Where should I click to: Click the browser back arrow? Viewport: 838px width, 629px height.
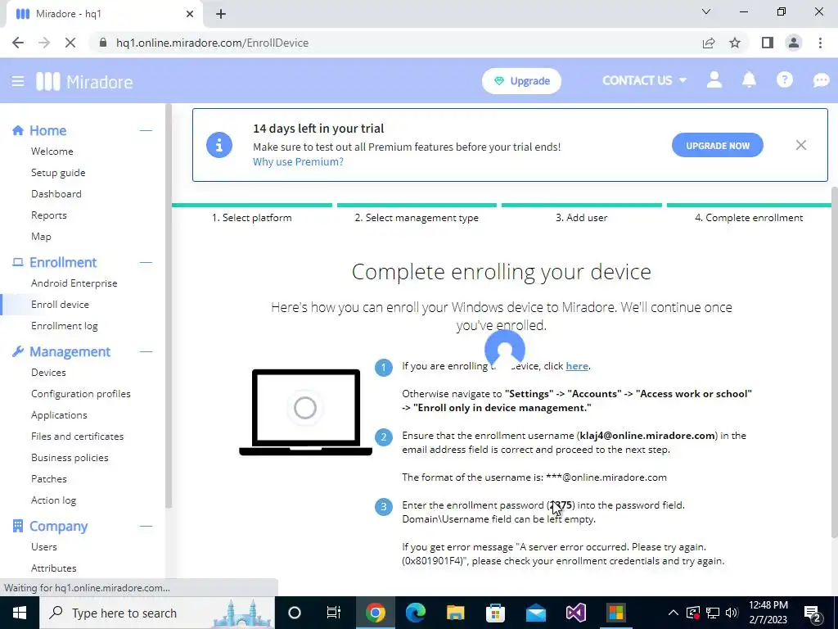tap(18, 43)
